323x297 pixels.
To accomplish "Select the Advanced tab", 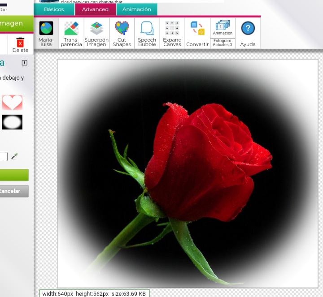I will point(95,9).
